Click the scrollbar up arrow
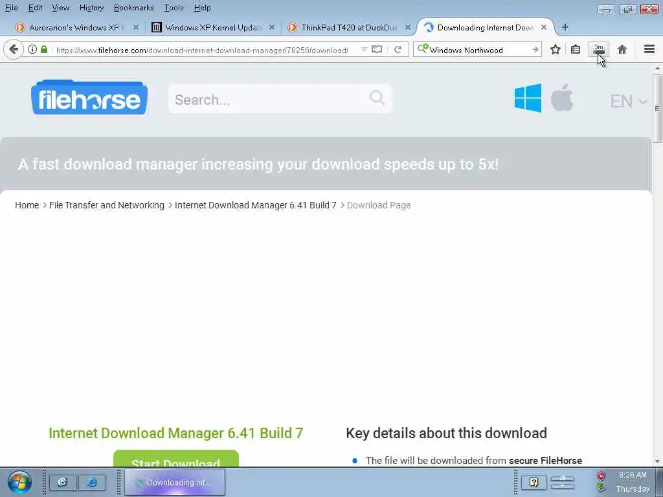The image size is (663, 497). [657, 69]
